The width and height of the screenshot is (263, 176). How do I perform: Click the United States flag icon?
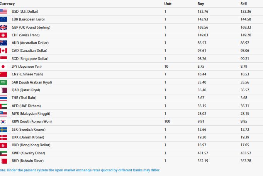point(3,12)
